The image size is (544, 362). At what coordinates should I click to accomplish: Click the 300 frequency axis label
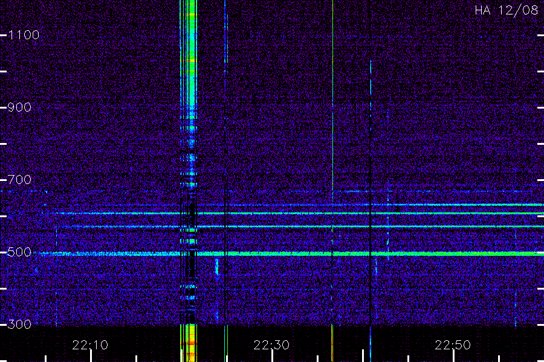coord(19,325)
